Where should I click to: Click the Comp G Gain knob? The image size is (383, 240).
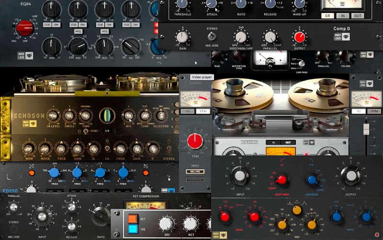(182, 37)
